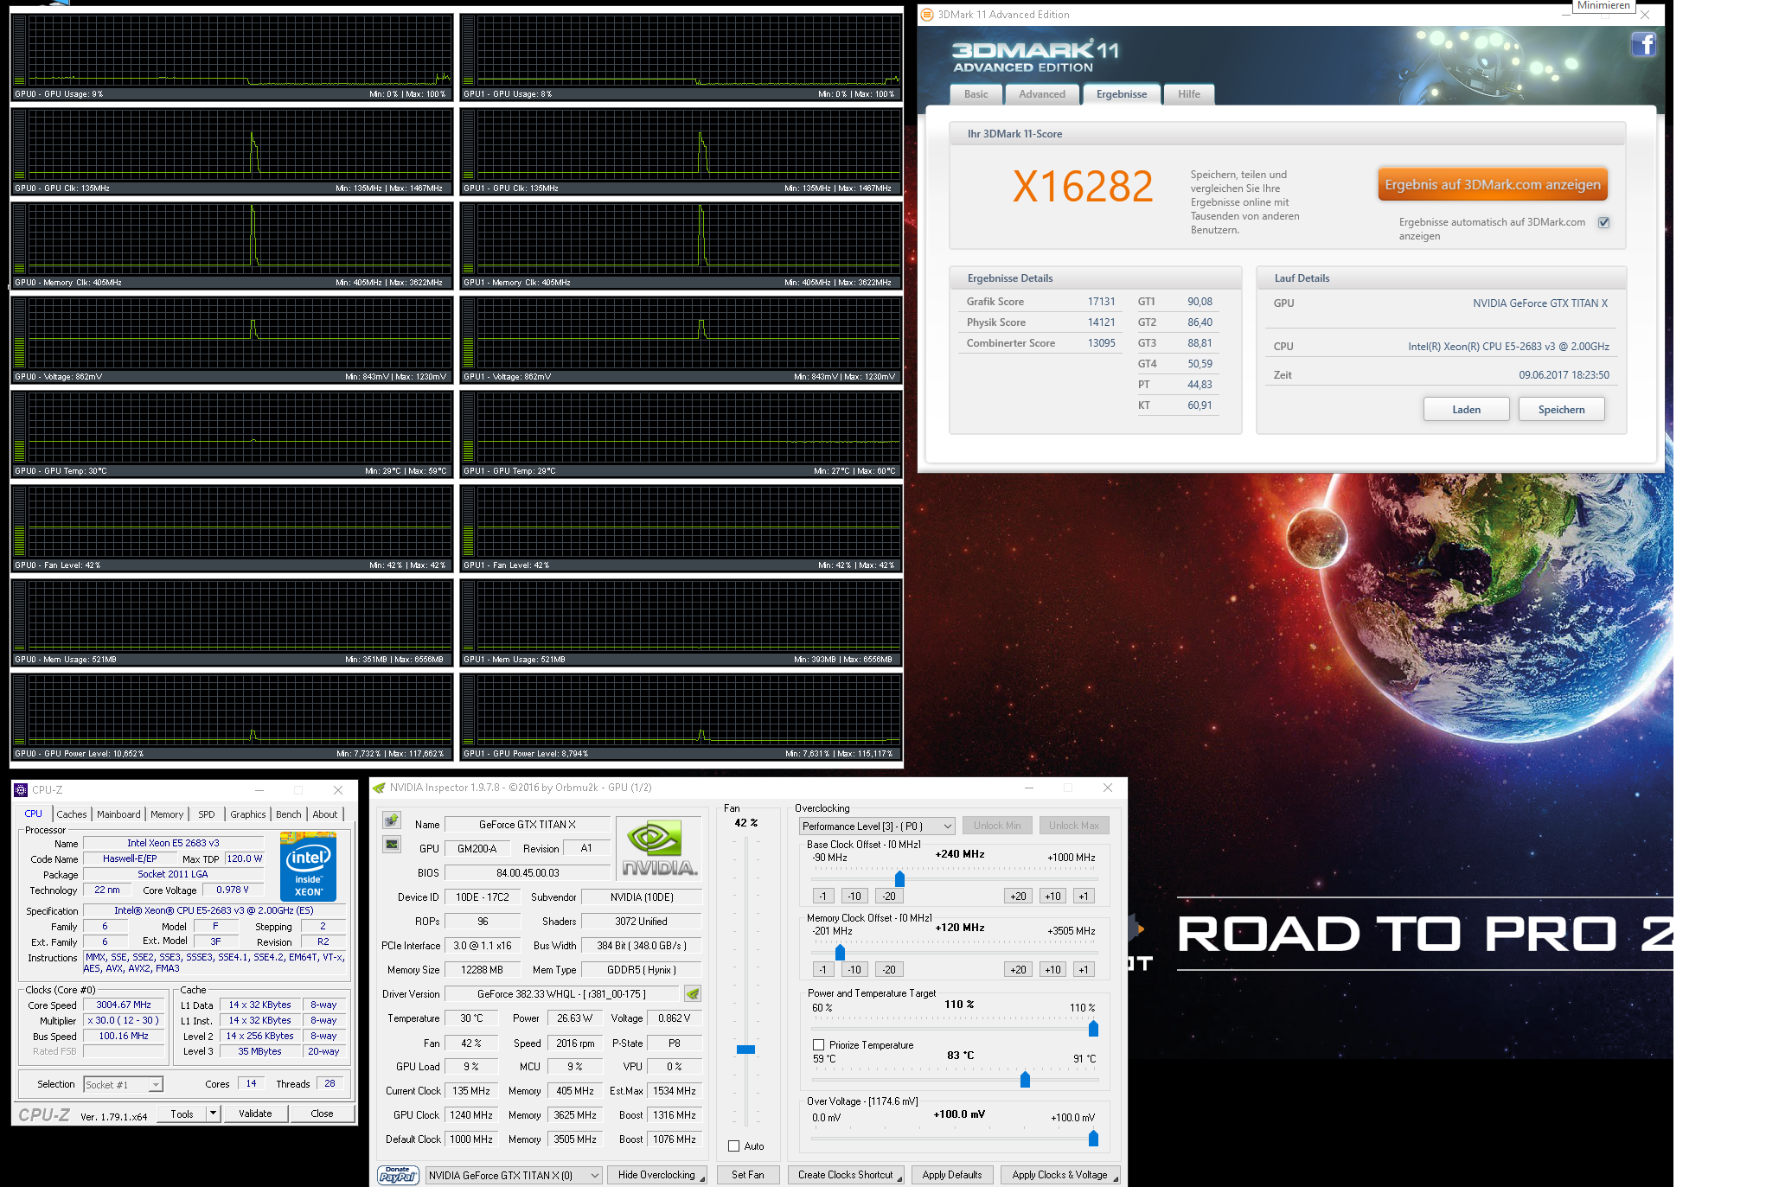Click the green driver update check icon
Viewport: 1785px width, 1187px height.
692,993
